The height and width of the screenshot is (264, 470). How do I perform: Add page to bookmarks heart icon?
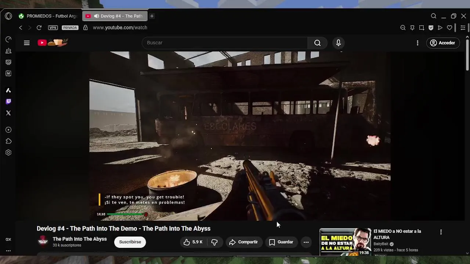coord(449,27)
